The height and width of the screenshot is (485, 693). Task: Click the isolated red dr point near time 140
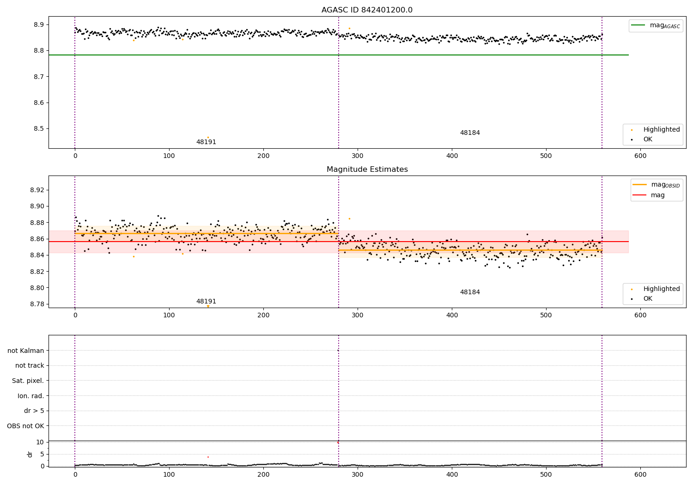[x=208, y=457]
